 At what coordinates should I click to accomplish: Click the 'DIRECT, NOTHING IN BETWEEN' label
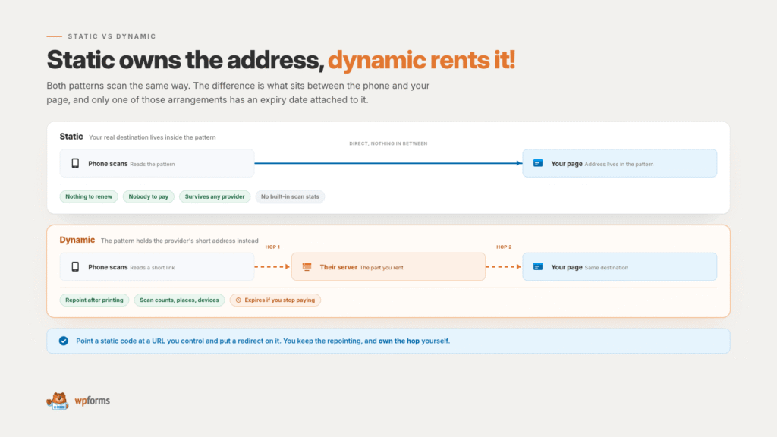388,143
